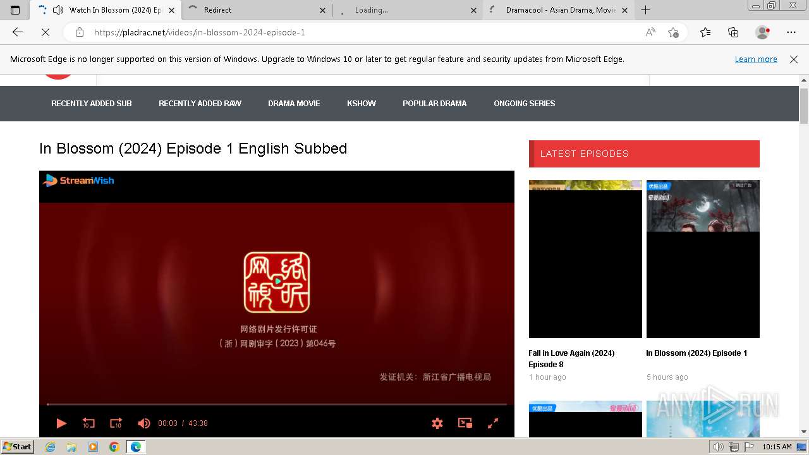The width and height of the screenshot is (809, 455).
Task: Open Edge settings and more menu
Action: point(791,32)
